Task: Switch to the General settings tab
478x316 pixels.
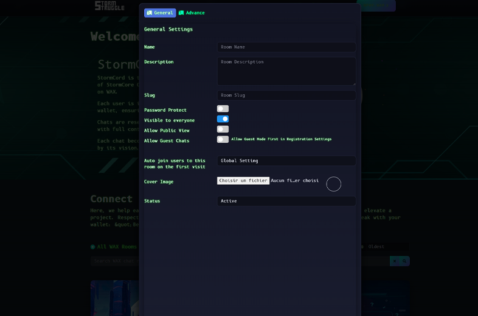Action: pos(160,13)
